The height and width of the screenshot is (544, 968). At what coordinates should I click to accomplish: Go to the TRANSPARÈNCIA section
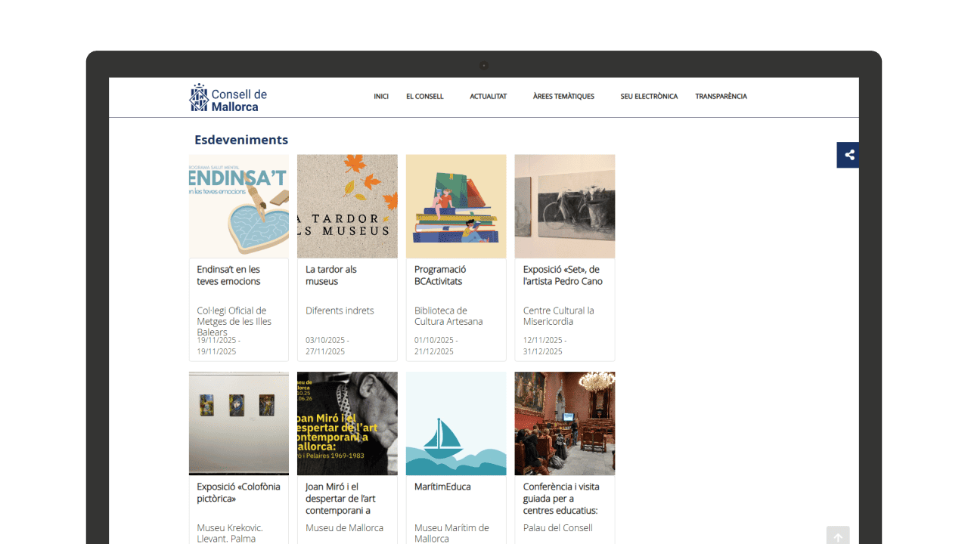[x=721, y=97]
